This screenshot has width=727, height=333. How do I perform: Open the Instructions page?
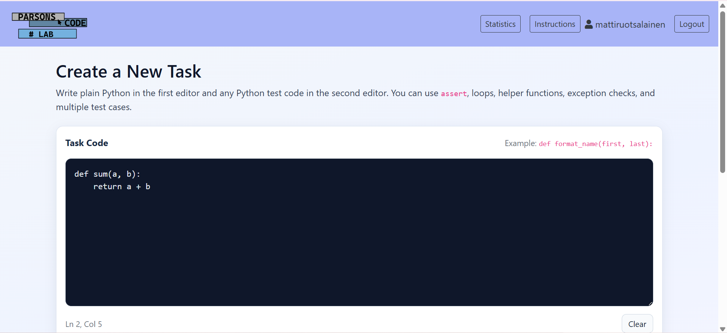click(555, 24)
